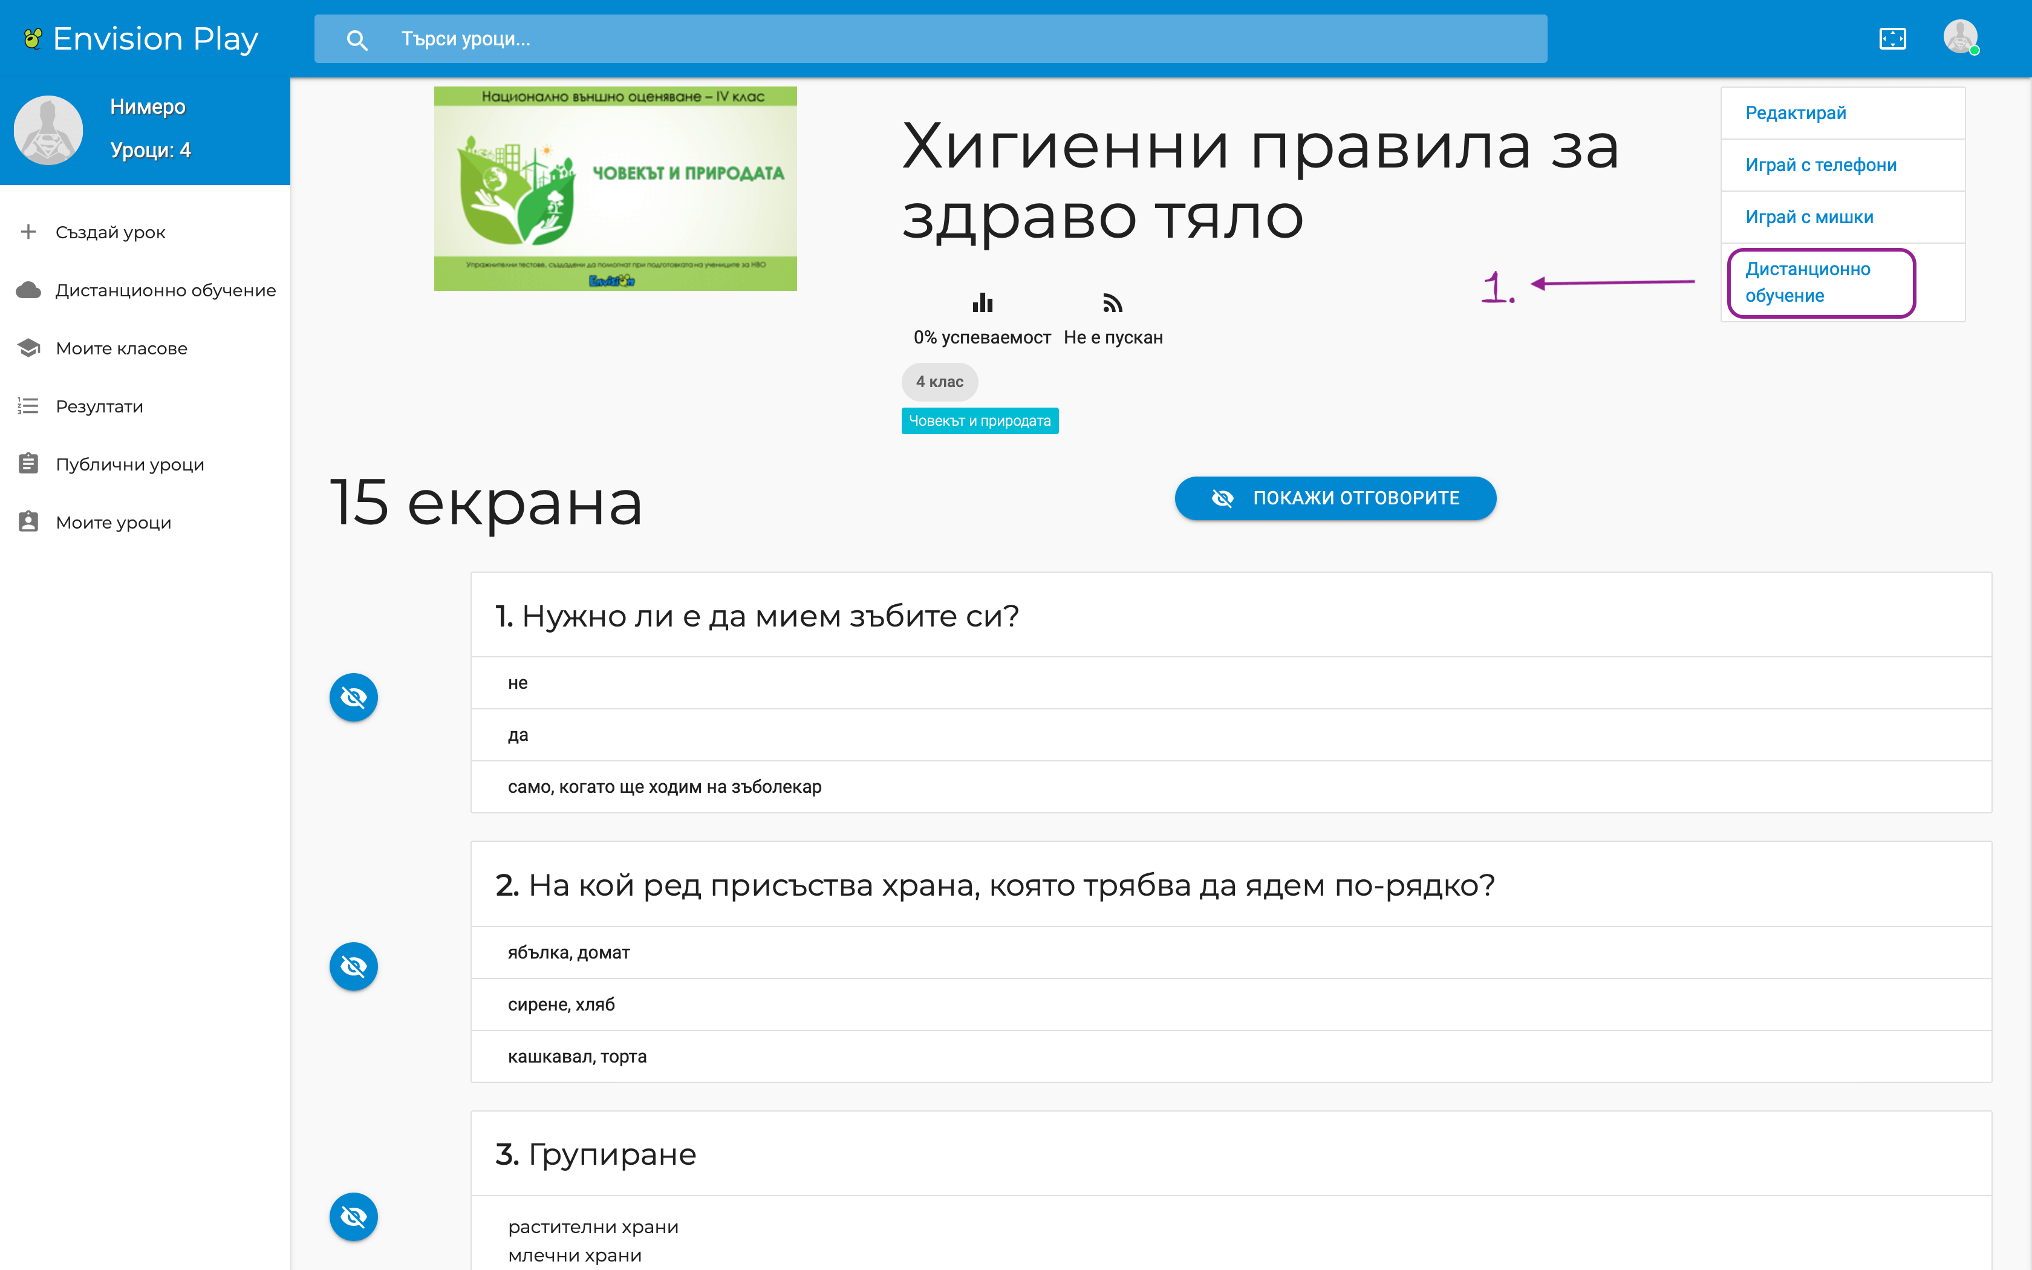Show answers for question 2 via eye toggle
The width and height of the screenshot is (2032, 1270).
coord(354,966)
